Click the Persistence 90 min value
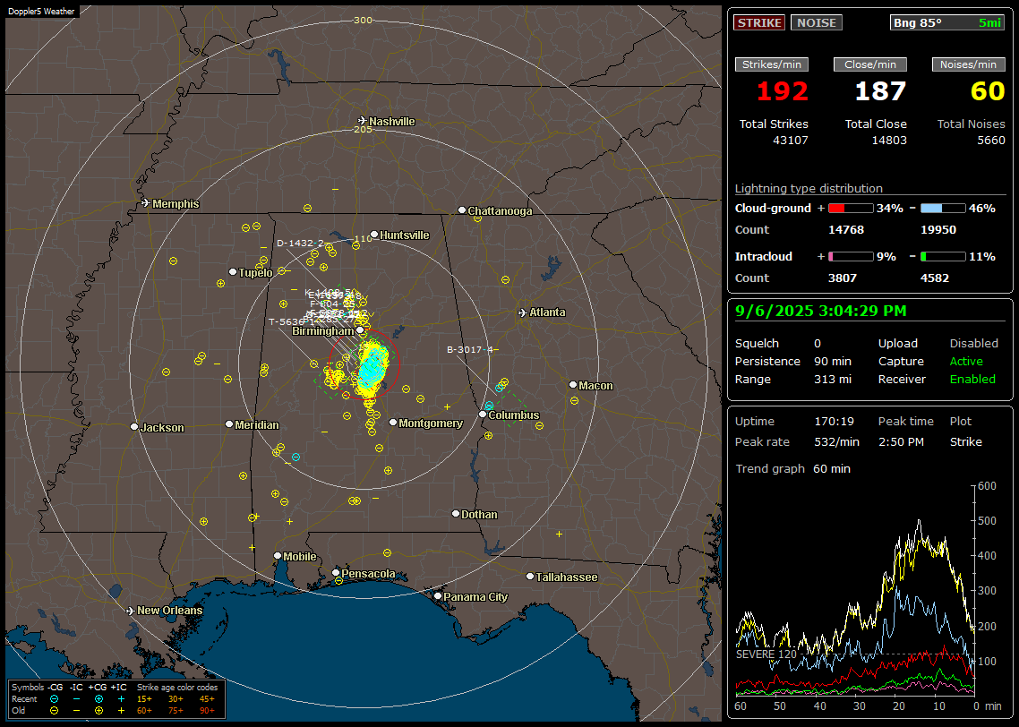Image resolution: width=1019 pixels, height=727 pixels. click(x=833, y=361)
